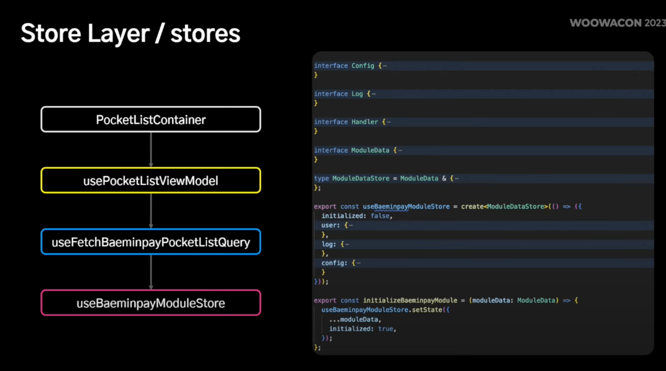Click the blue useFetchBaeminpayPocketListQuery box
This screenshot has height=371, width=666.
coord(150,242)
